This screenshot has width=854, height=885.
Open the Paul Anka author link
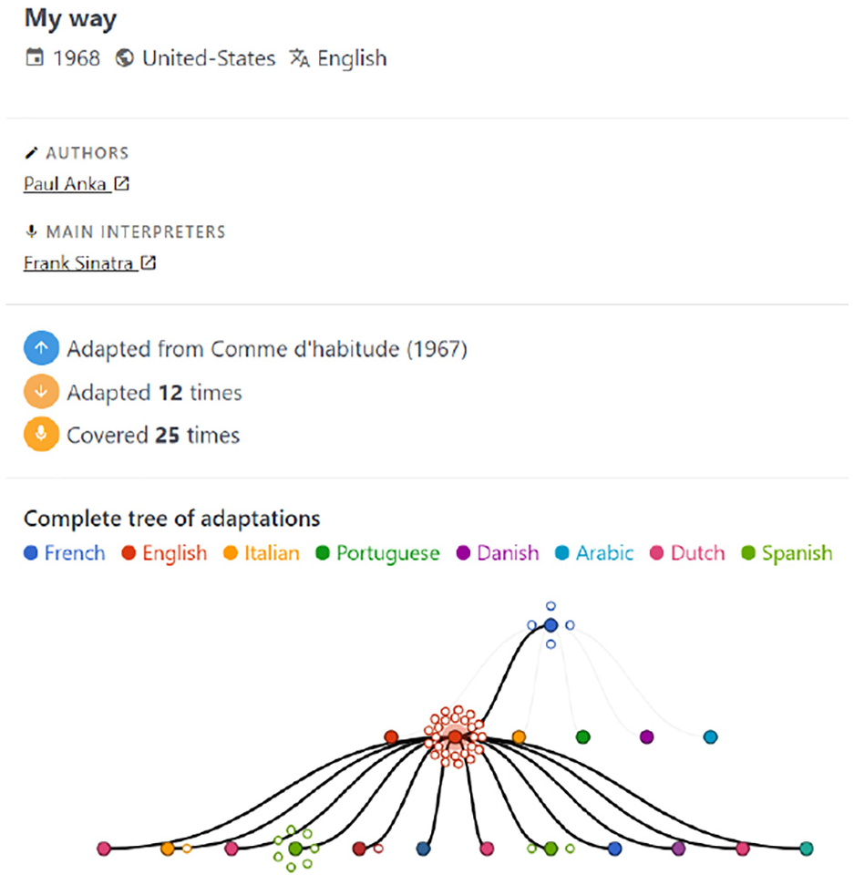pos(65,183)
